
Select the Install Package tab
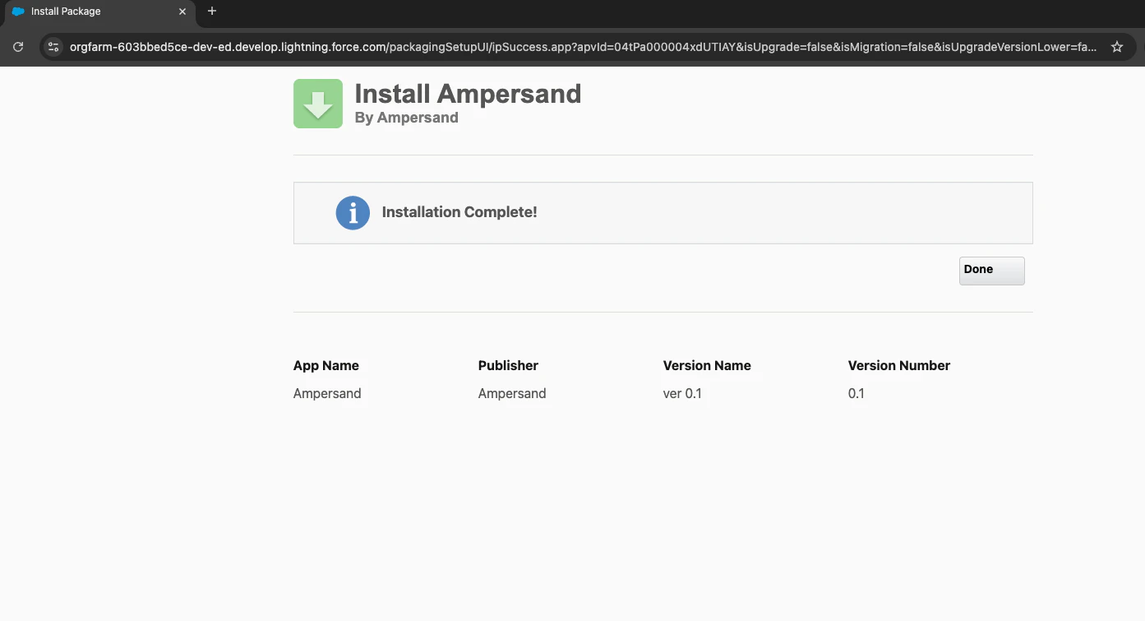pos(99,12)
